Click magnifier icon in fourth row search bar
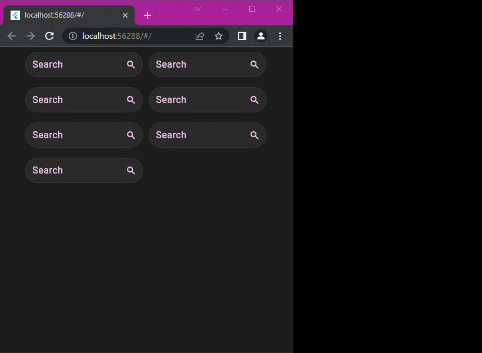 click(x=131, y=171)
